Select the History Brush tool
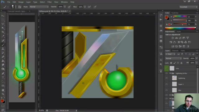The image size is (199, 112). coord(3,53)
